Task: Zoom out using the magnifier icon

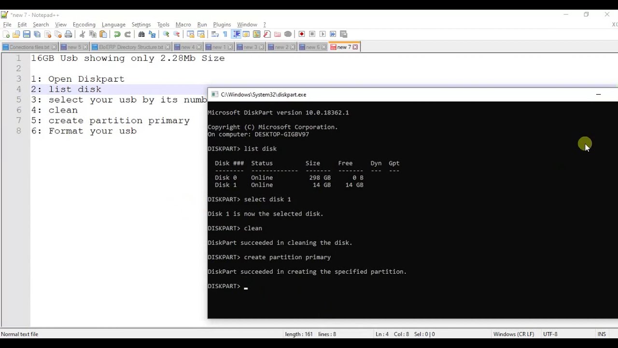Action: [x=176, y=34]
